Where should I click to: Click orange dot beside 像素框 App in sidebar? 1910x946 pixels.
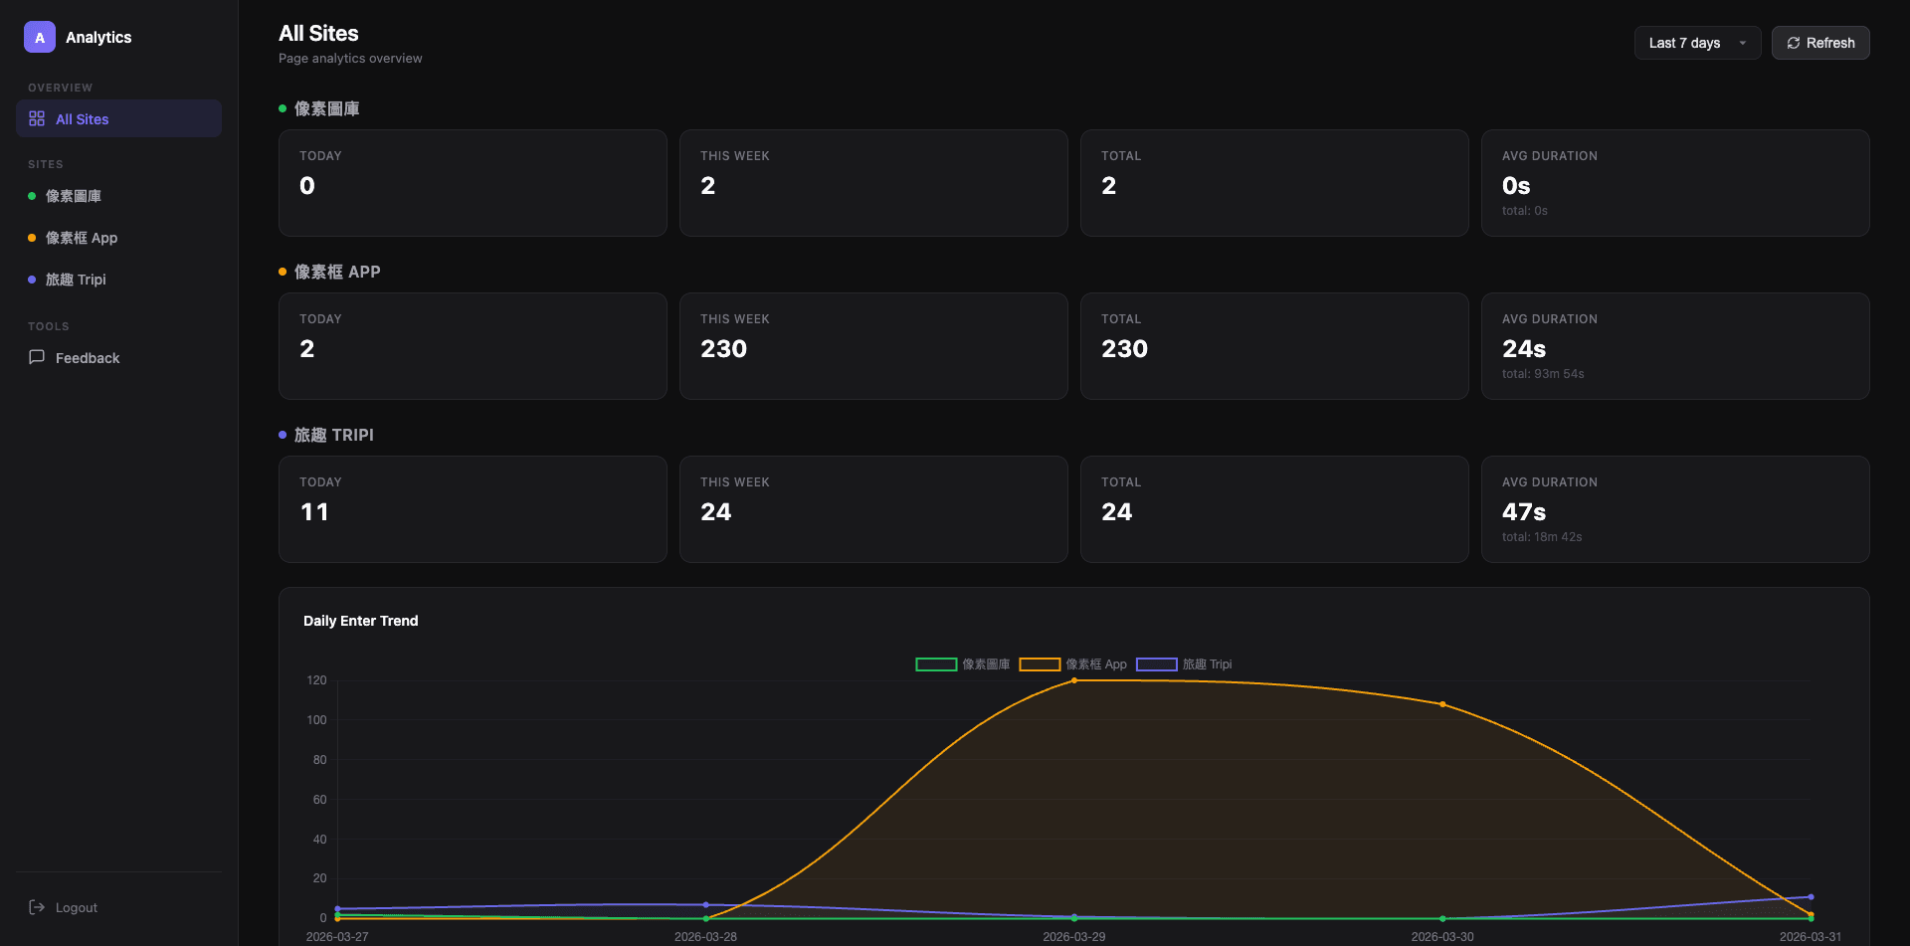(x=32, y=238)
